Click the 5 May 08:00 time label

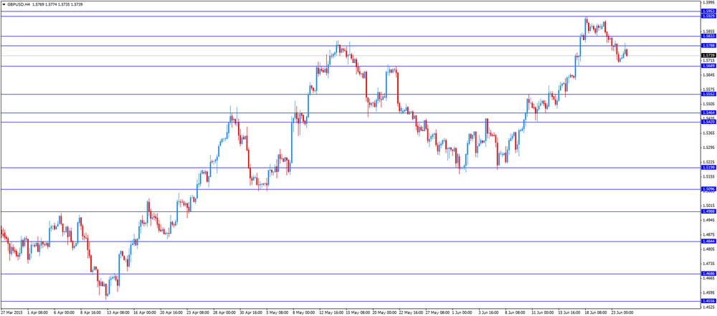pos(278,313)
